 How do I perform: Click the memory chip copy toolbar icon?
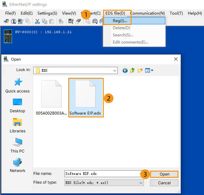click(78, 21)
